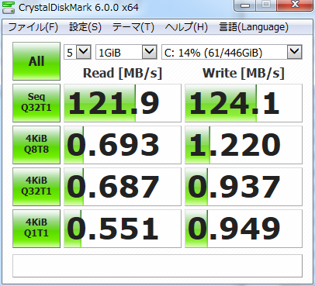
Task: Click the CrystalDiskMark app icon in title bar
Action: [x=8, y=7]
